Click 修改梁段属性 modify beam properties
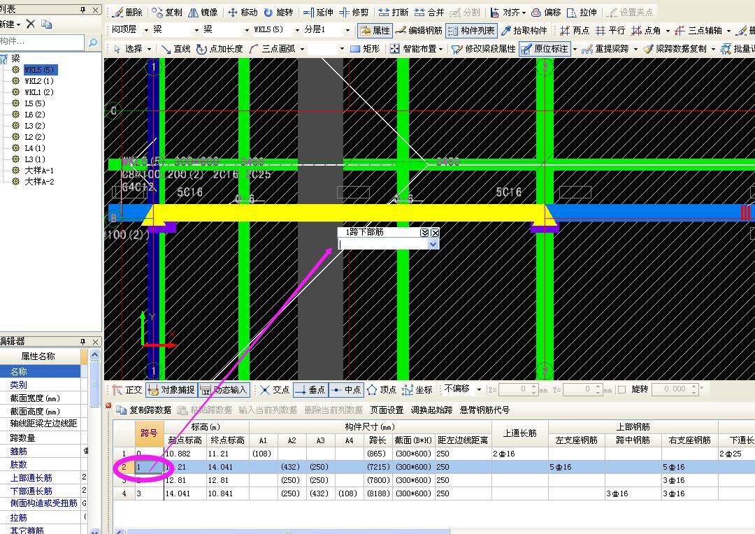 [484, 49]
